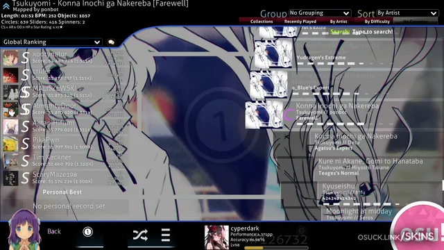The image size is (444, 250).
Task: Click the double-chevron icon beside the song title
Action: (6, 6)
